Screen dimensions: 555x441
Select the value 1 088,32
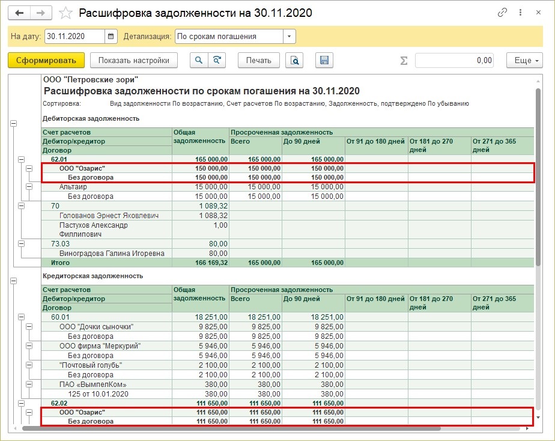click(x=201, y=216)
